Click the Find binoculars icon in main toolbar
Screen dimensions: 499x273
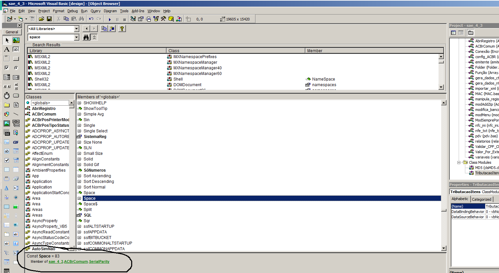point(82,19)
